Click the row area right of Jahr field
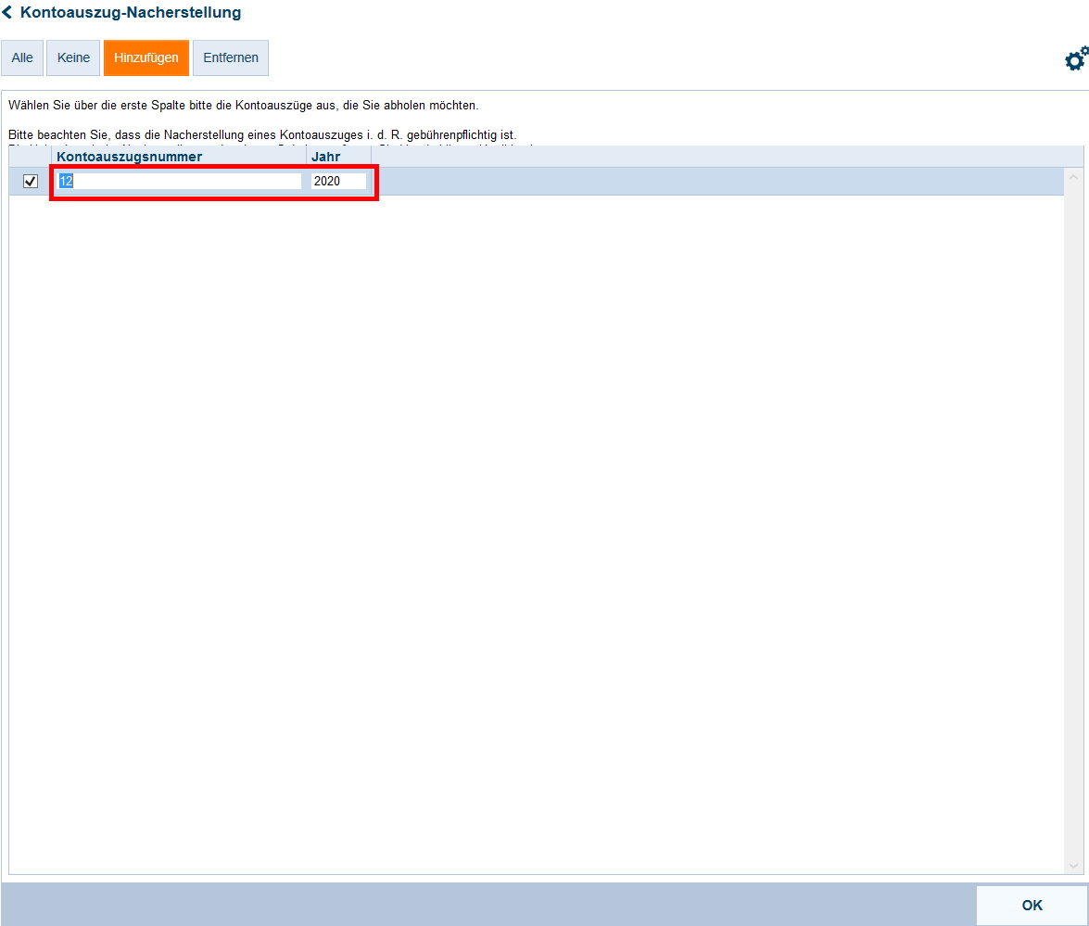 coord(714,182)
